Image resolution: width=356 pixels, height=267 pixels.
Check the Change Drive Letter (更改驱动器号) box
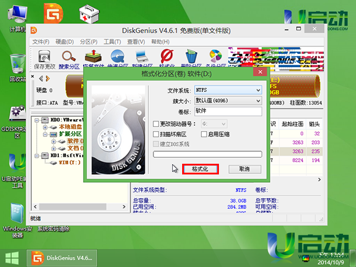coord(156,124)
